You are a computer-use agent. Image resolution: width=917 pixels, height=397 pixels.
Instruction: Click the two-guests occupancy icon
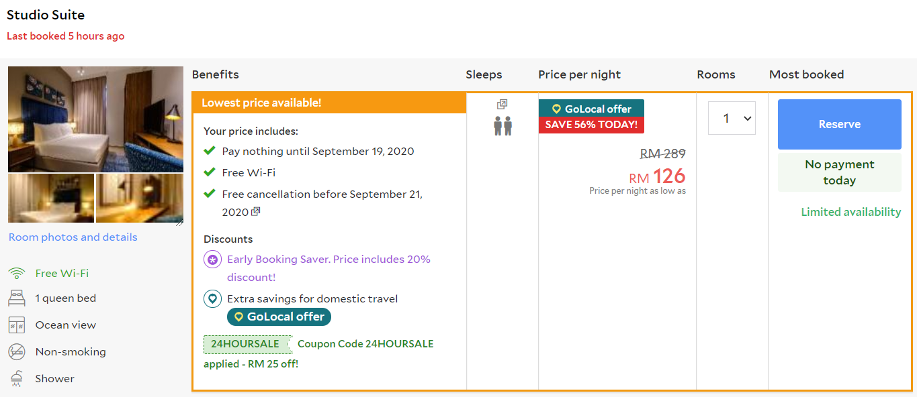503,125
